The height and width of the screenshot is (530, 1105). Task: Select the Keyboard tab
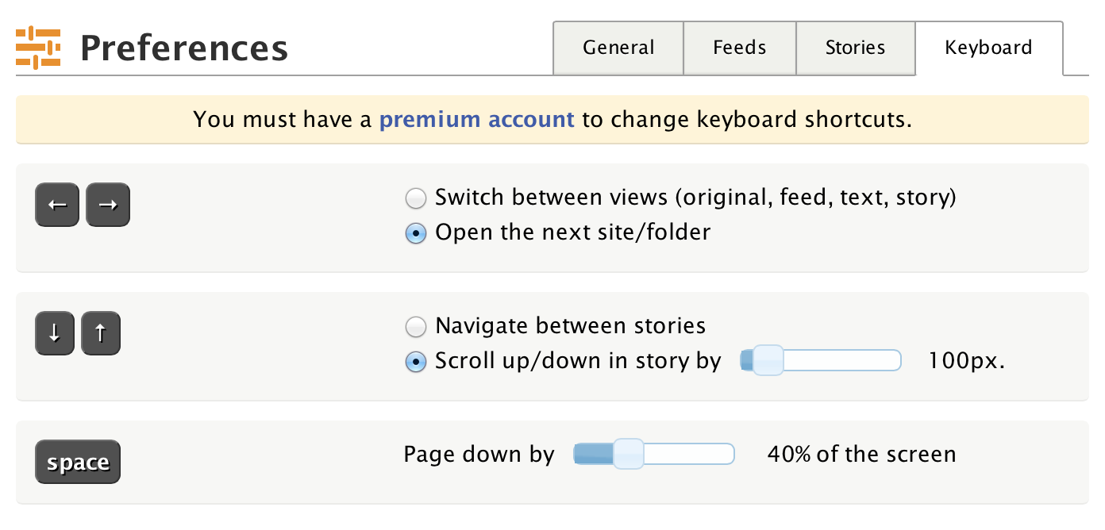[988, 48]
